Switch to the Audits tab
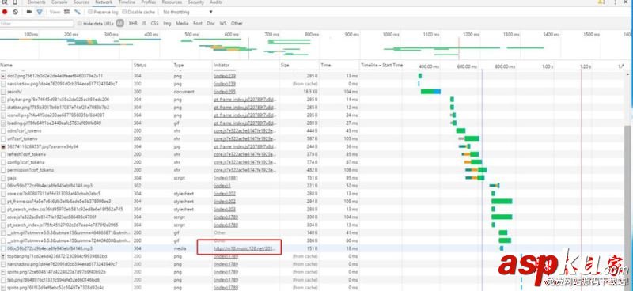Image resolution: width=633 pixels, height=291 pixels. click(216, 2)
